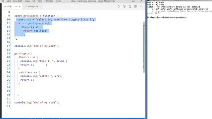Open the File menu
The width and height of the screenshot is (212, 119).
[x=2, y=1]
